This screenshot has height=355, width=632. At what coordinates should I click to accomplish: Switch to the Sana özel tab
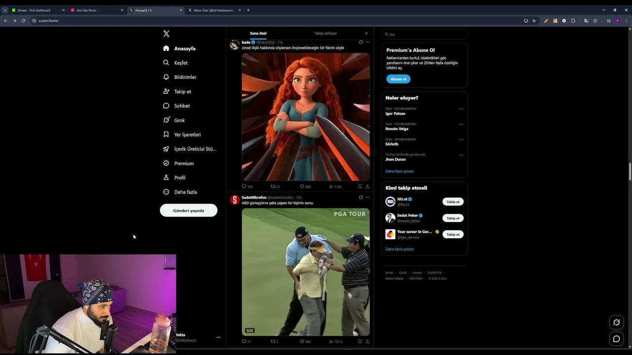(258, 34)
